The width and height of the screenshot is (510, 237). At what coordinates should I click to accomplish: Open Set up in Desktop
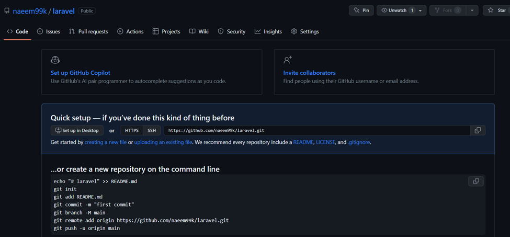click(x=77, y=130)
